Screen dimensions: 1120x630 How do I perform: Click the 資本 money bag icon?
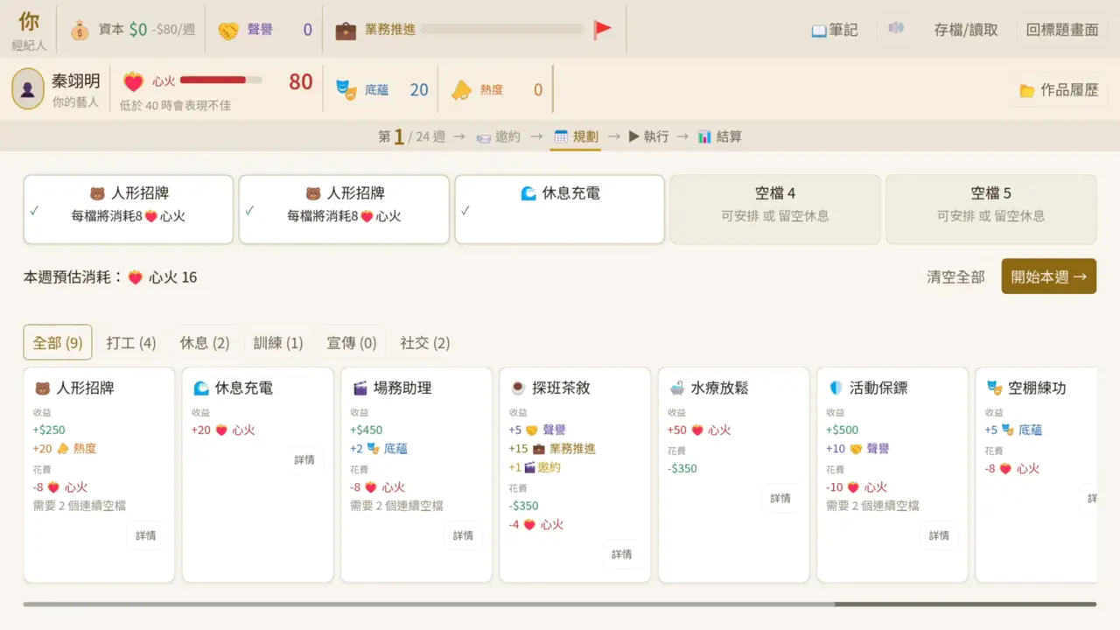pyautogui.click(x=81, y=29)
